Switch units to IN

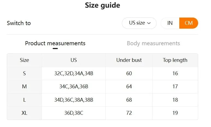point(170,23)
